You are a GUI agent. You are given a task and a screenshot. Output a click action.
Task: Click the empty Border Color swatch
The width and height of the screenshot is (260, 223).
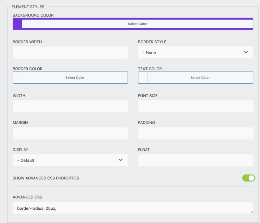click(x=18, y=77)
